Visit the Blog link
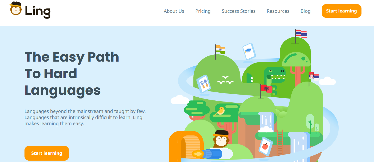 coord(306,11)
